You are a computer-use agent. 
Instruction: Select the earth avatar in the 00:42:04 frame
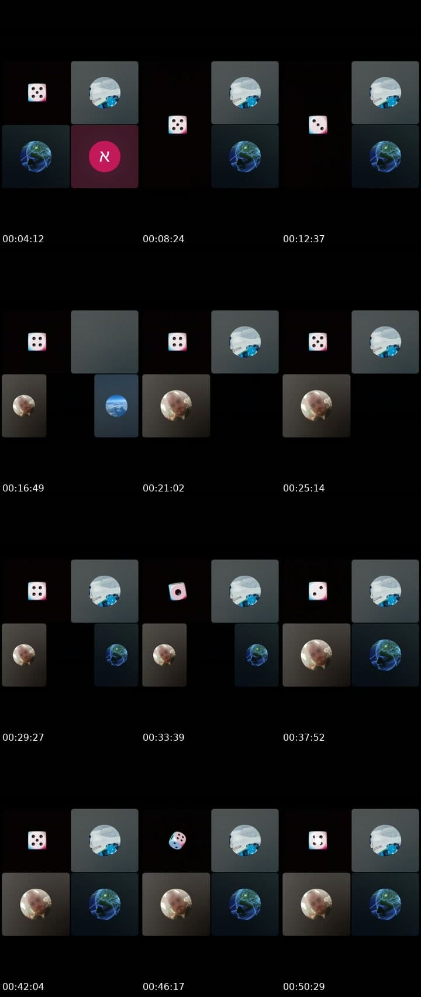point(105,904)
